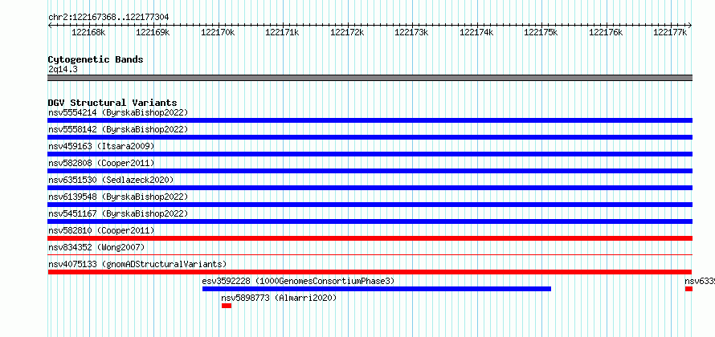Click the Cytogenetic Bands track title
715x337 pixels.
96,59
